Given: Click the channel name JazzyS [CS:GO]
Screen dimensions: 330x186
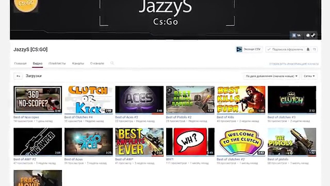Looking at the screenshot, I should pos(30,50).
